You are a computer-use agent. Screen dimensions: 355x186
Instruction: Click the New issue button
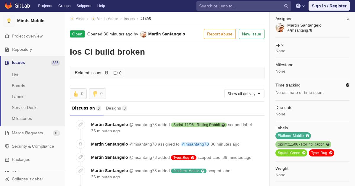251,34
